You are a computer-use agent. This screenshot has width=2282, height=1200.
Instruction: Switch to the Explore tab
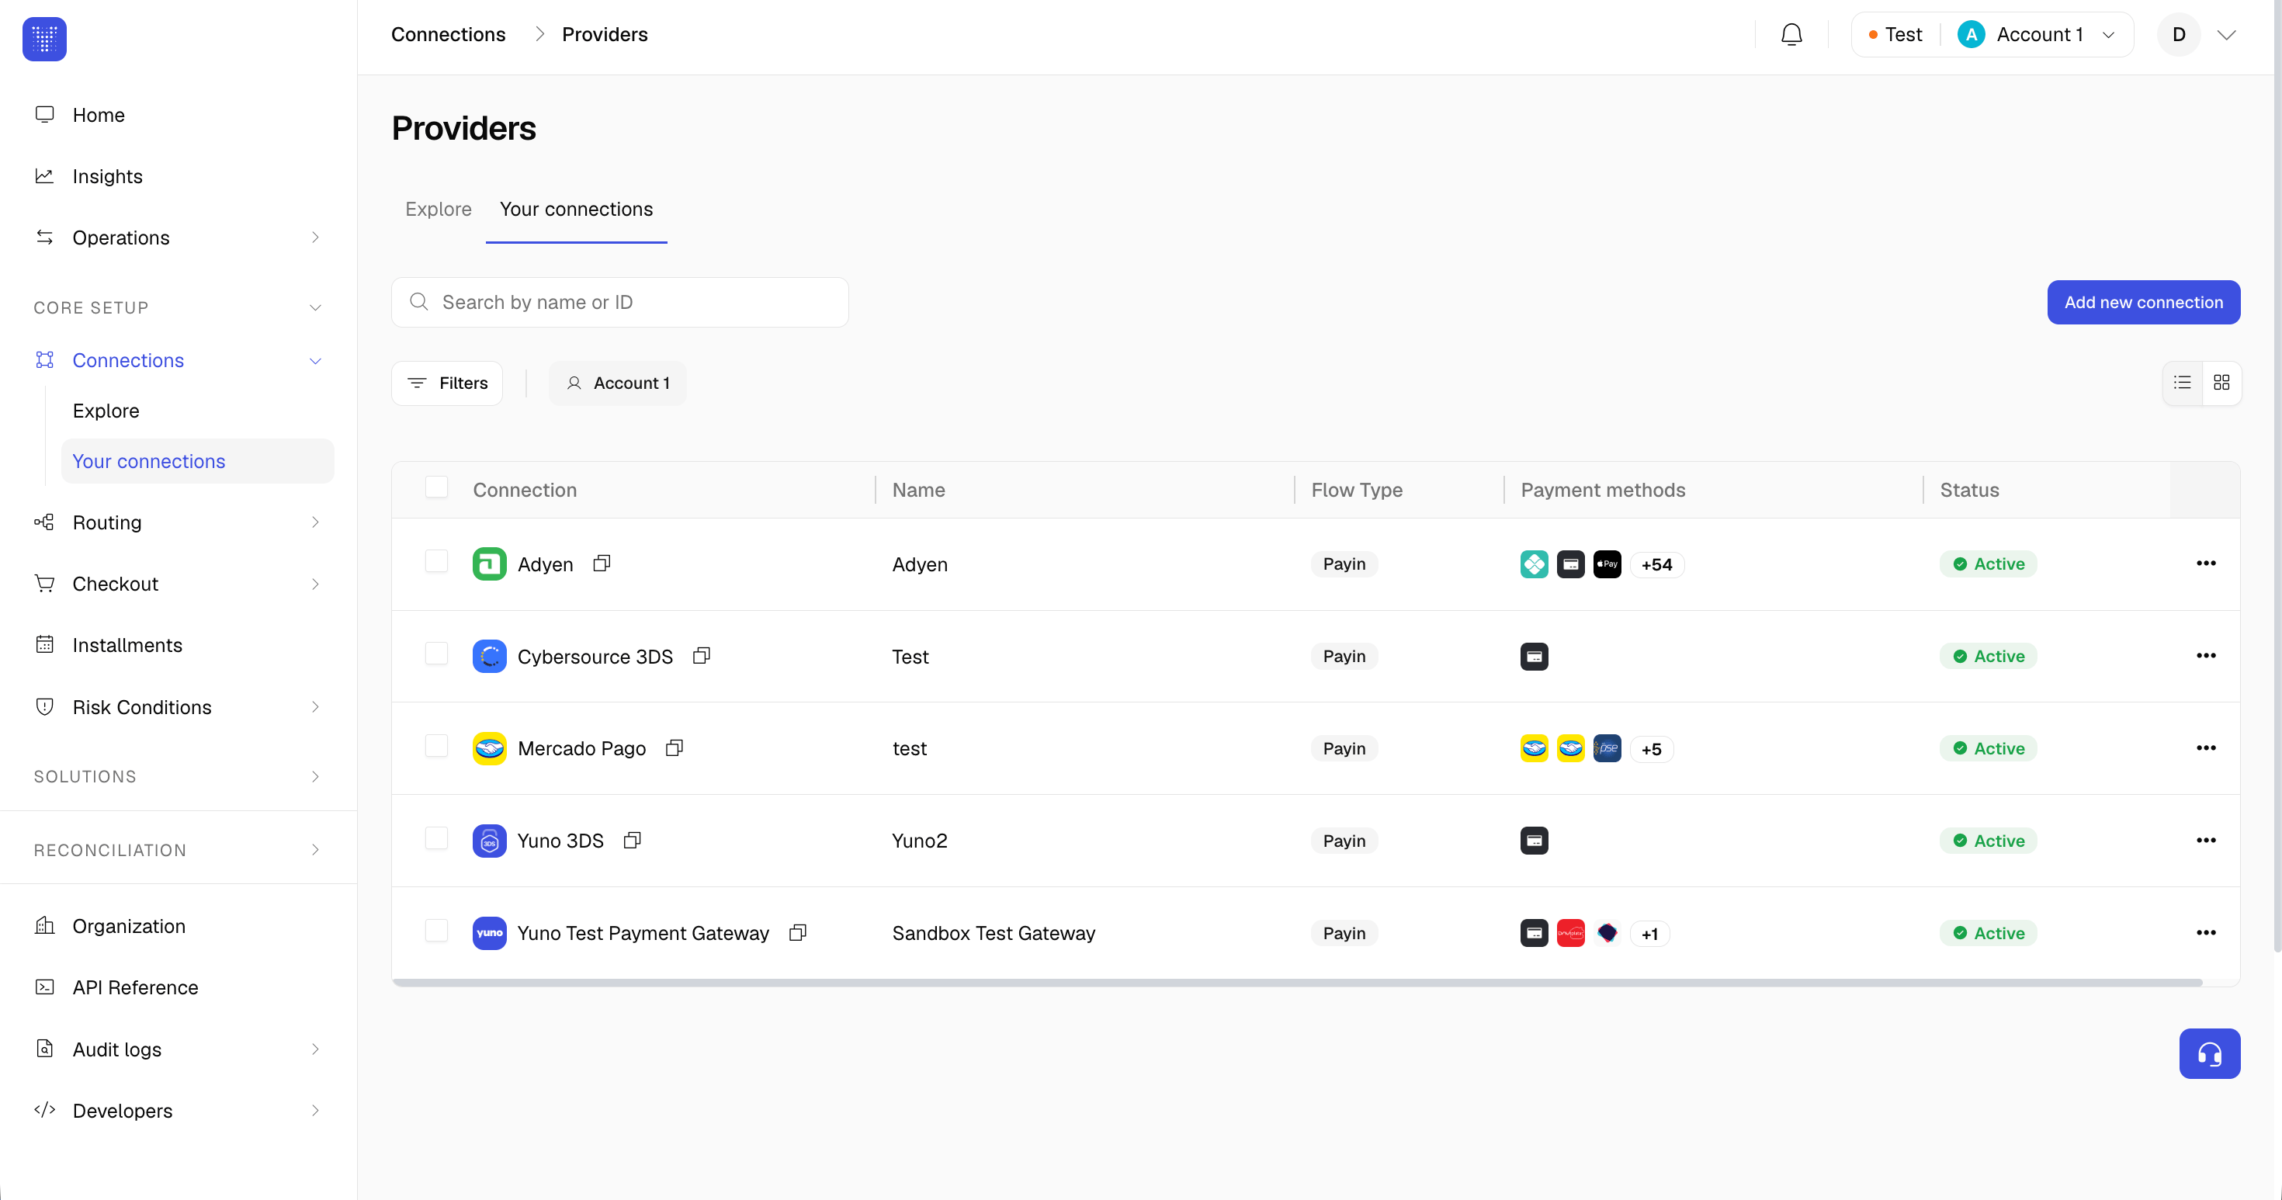[x=439, y=209]
